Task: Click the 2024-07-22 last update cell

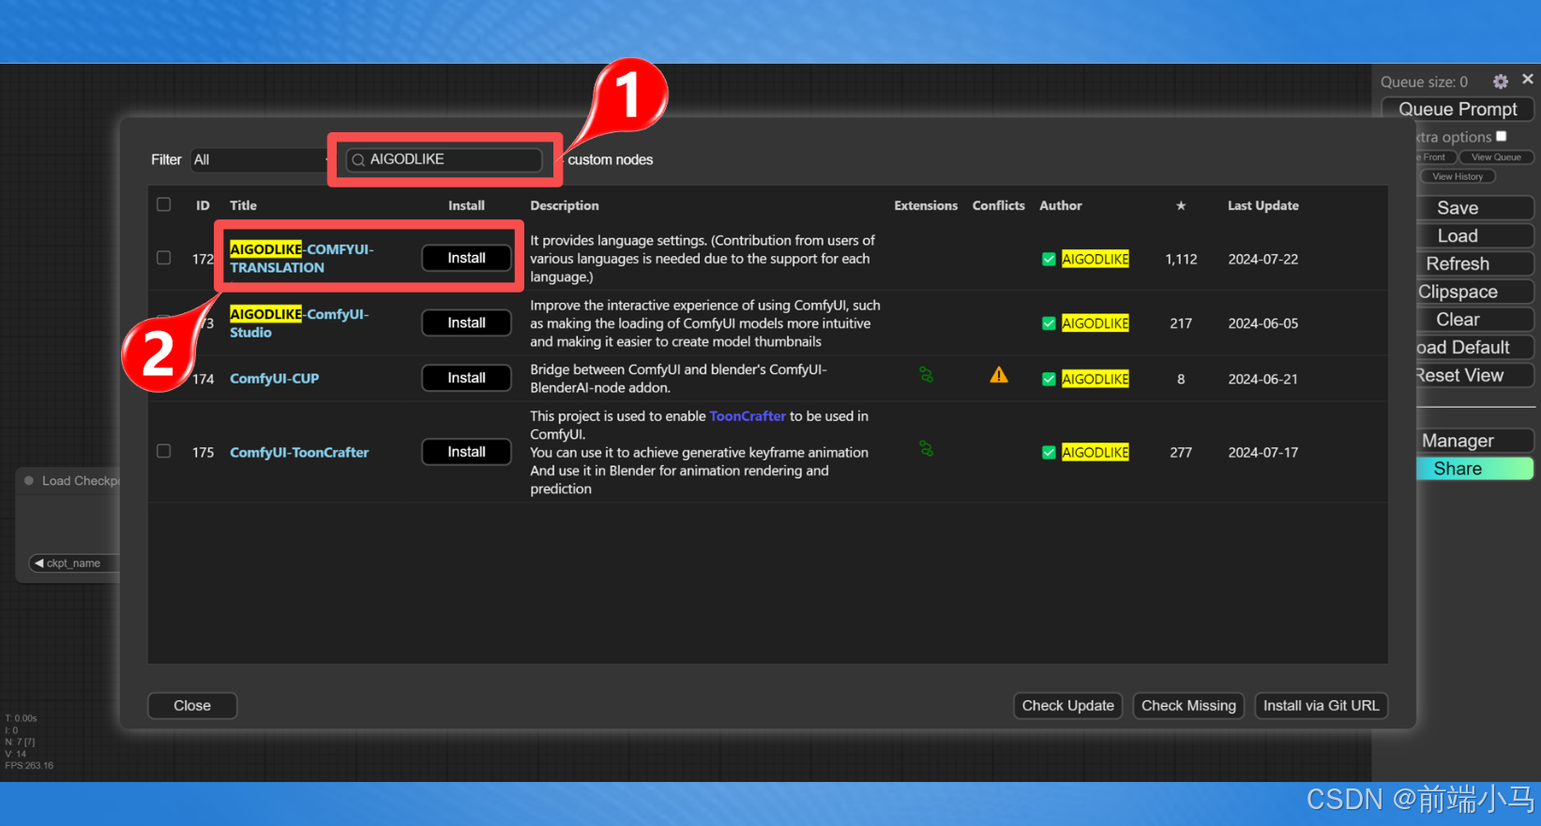Action: point(1263,260)
